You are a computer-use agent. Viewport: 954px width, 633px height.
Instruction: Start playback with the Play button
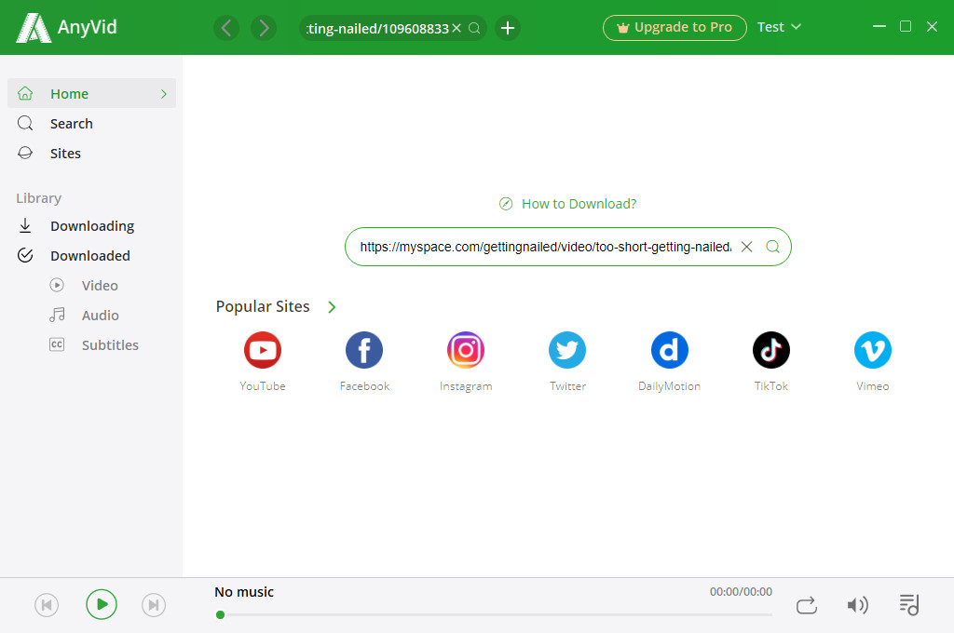click(x=101, y=604)
